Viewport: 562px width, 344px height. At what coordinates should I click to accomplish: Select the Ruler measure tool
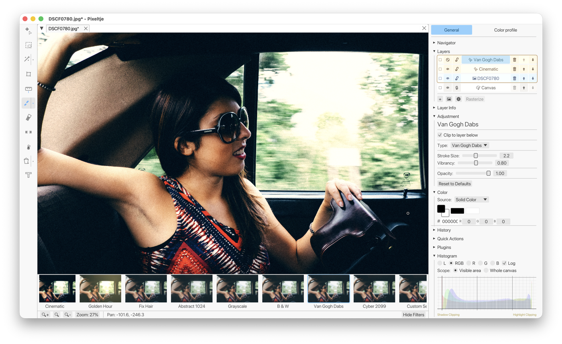pos(28,89)
